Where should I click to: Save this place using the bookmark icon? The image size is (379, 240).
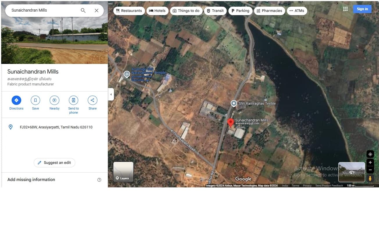(x=35, y=100)
